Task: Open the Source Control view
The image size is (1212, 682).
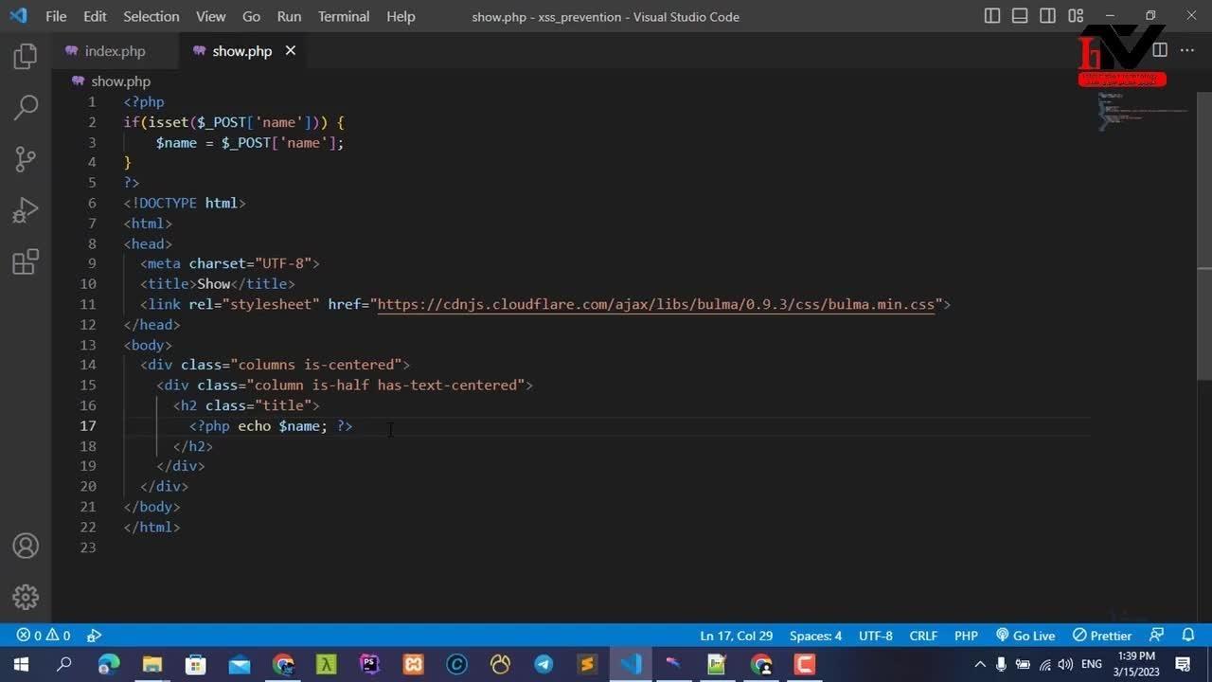Action: (26, 158)
